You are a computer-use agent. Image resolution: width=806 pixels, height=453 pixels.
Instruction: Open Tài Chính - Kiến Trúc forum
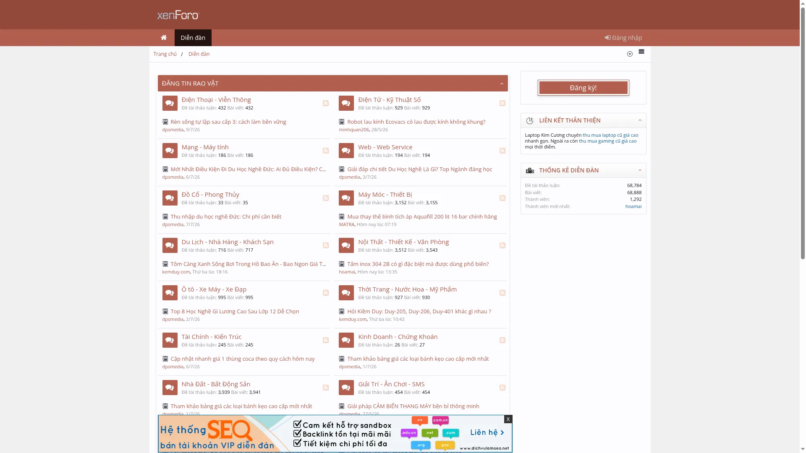click(x=211, y=337)
